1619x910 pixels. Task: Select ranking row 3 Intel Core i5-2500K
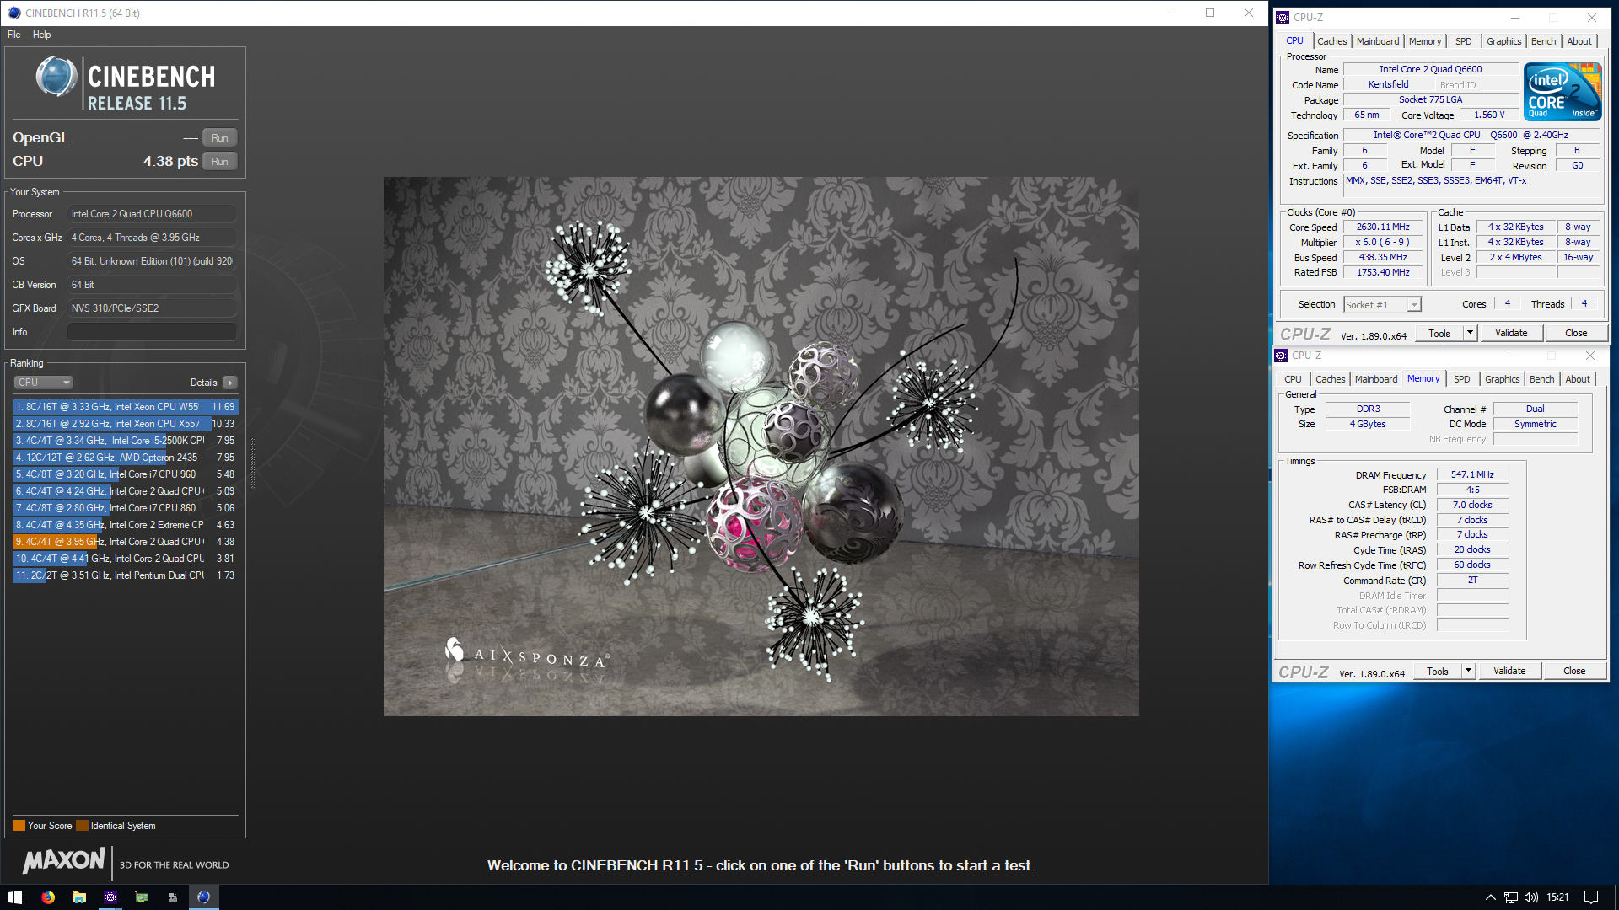[125, 441]
